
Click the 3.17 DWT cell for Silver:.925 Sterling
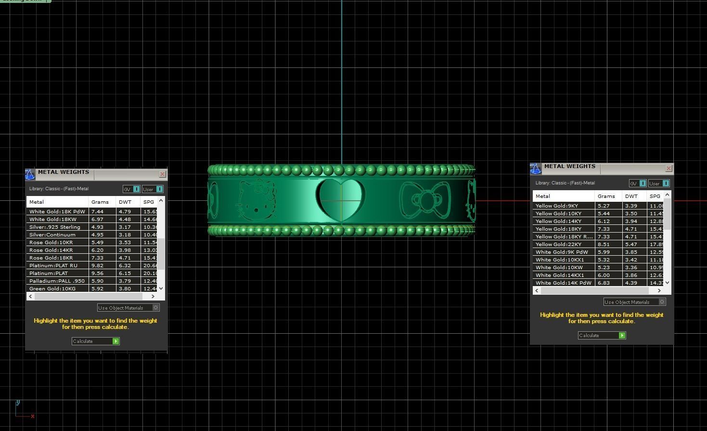pyautogui.click(x=128, y=227)
